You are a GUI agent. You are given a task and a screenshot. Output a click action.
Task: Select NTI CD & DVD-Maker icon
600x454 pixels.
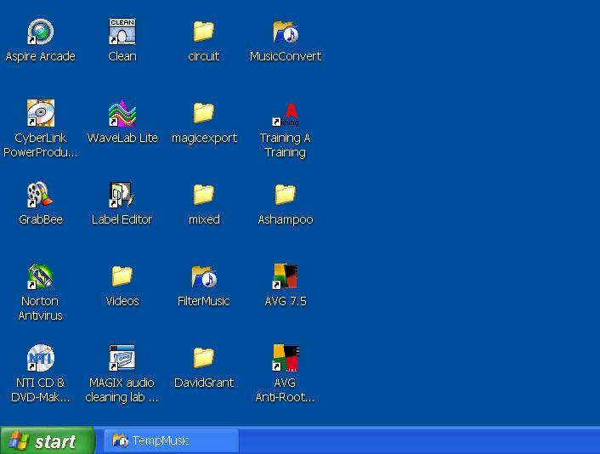(40, 359)
